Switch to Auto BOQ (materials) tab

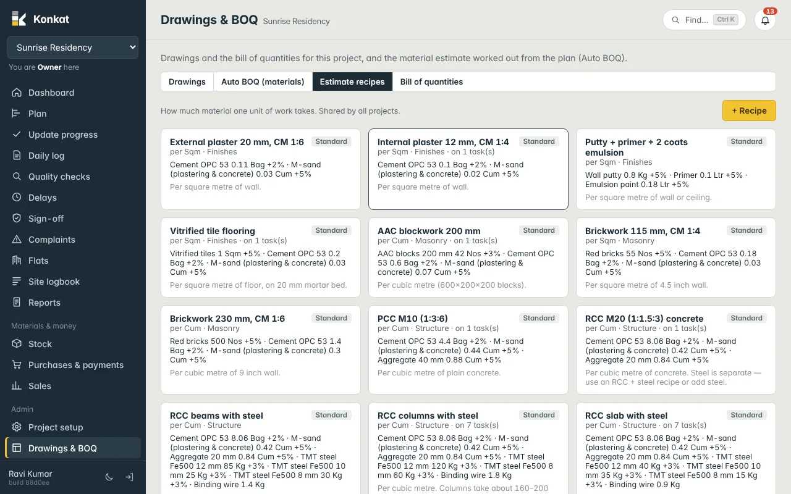[x=263, y=82]
